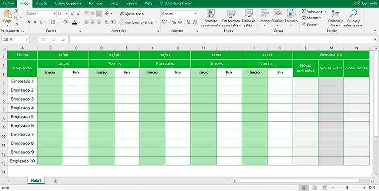This screenshot has height=191, width=379.
Task: Open the Hoja1 sheet tab
Action: coord(36,181)
